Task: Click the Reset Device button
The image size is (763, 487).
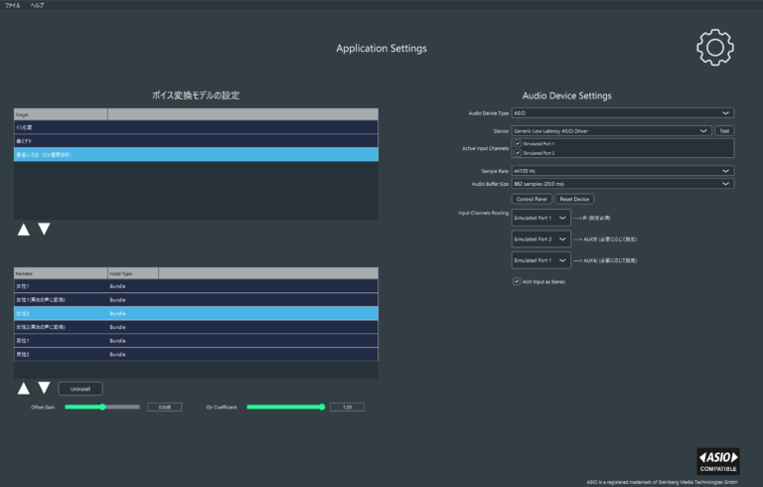Action: tap(574, 199)
